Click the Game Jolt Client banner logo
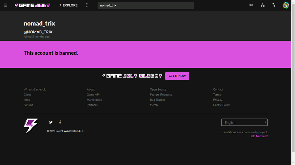Image resolution: width=295 pixels, height=165 pixels. coord(132,76)
